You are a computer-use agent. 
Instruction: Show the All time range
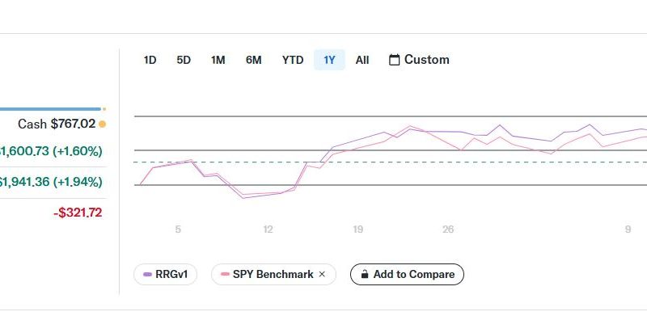362,61
